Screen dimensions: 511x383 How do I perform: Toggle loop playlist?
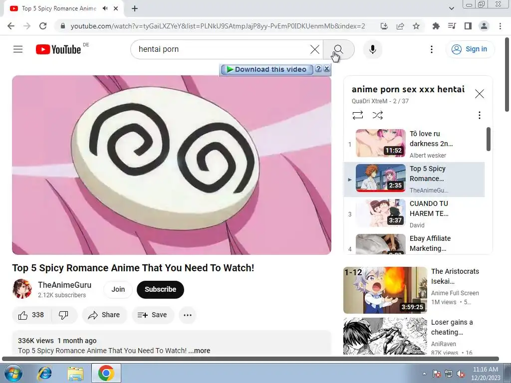[x=357, y=115]
